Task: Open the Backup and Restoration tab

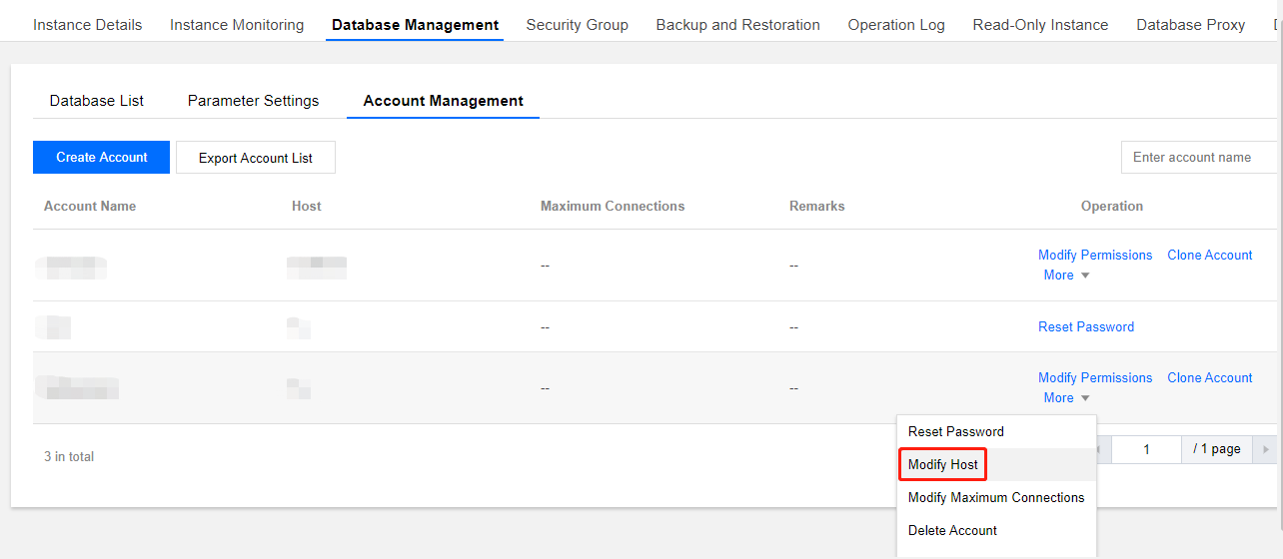Action: 737,25
